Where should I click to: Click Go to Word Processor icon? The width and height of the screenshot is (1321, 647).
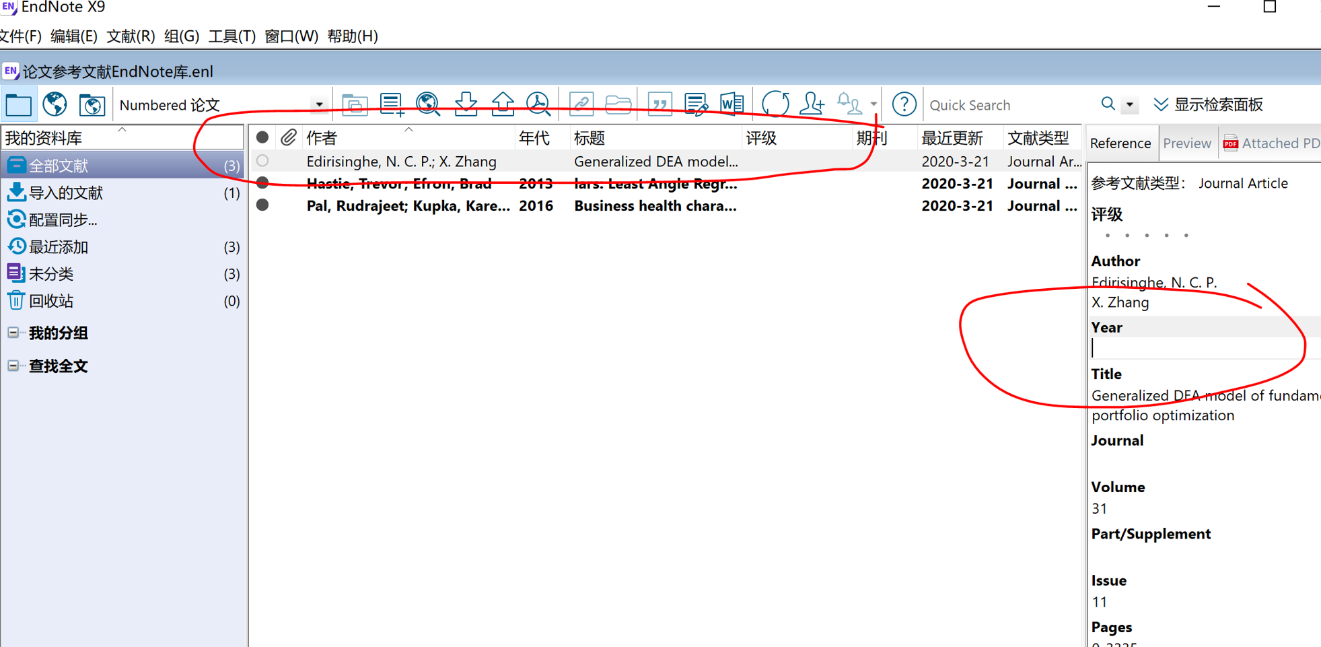pyautogui.click(x=731, y=104)
